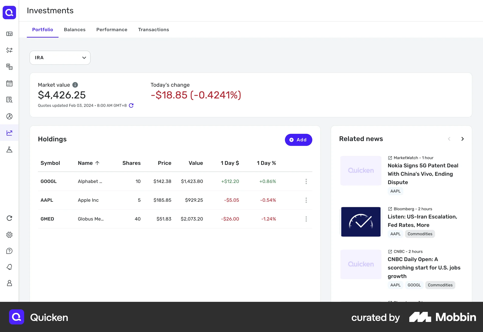Open Nokia Signs 5G Patent Deal article
Image resolution: width=483 pixels, height=332 pixels.
[423, 174]
